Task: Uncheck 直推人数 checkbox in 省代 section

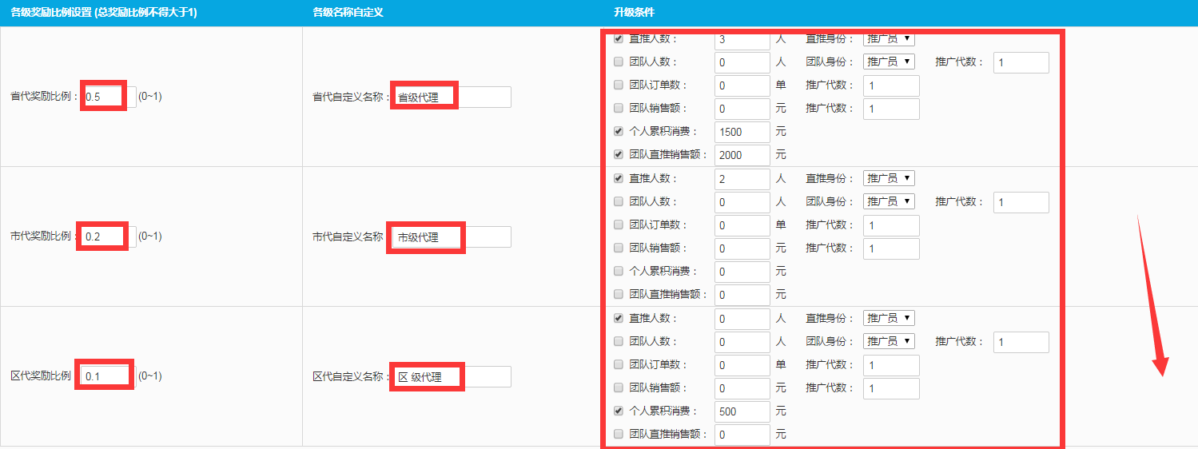Action: pyautogui.click(x=619, y=38)
